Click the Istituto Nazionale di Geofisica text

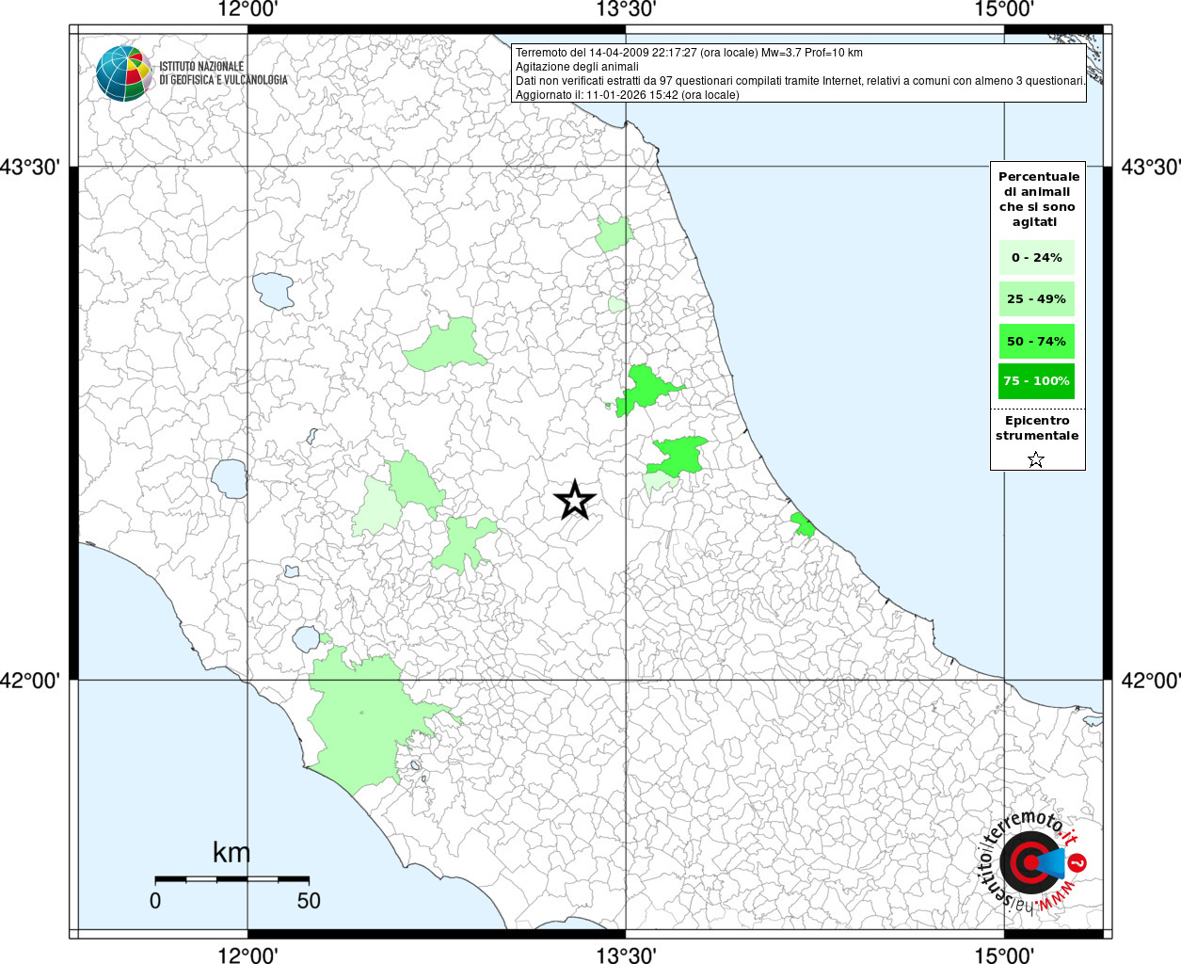pyautogui.click(x=223, y=73)
